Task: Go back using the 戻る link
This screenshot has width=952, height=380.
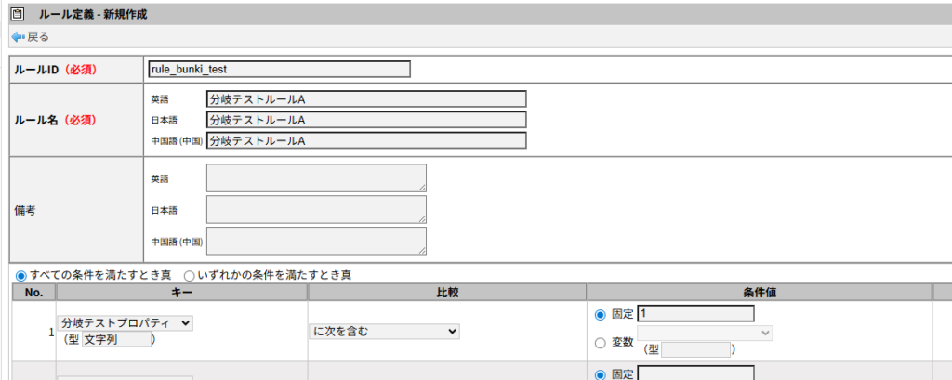Action: (38, 37)
